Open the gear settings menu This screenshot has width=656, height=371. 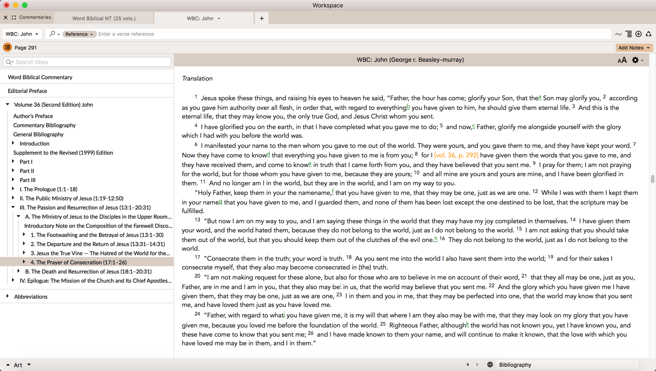coord(635,60)
